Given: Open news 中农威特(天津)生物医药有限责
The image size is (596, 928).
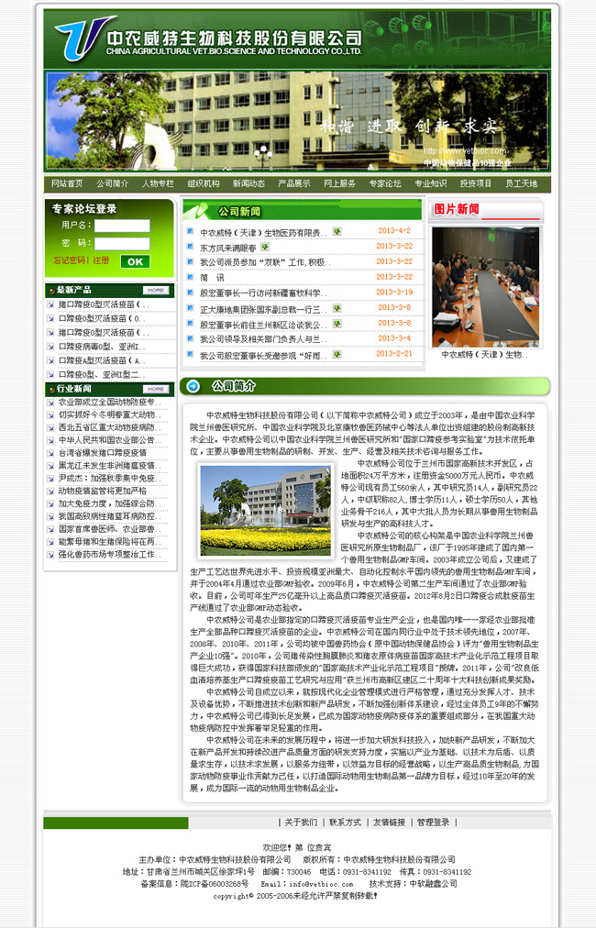Looking at the screenshot, I should [x=265, y=233].
